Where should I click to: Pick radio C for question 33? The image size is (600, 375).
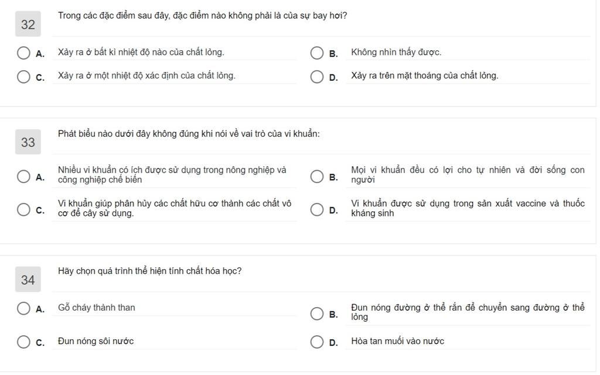(x=23, y=209)
